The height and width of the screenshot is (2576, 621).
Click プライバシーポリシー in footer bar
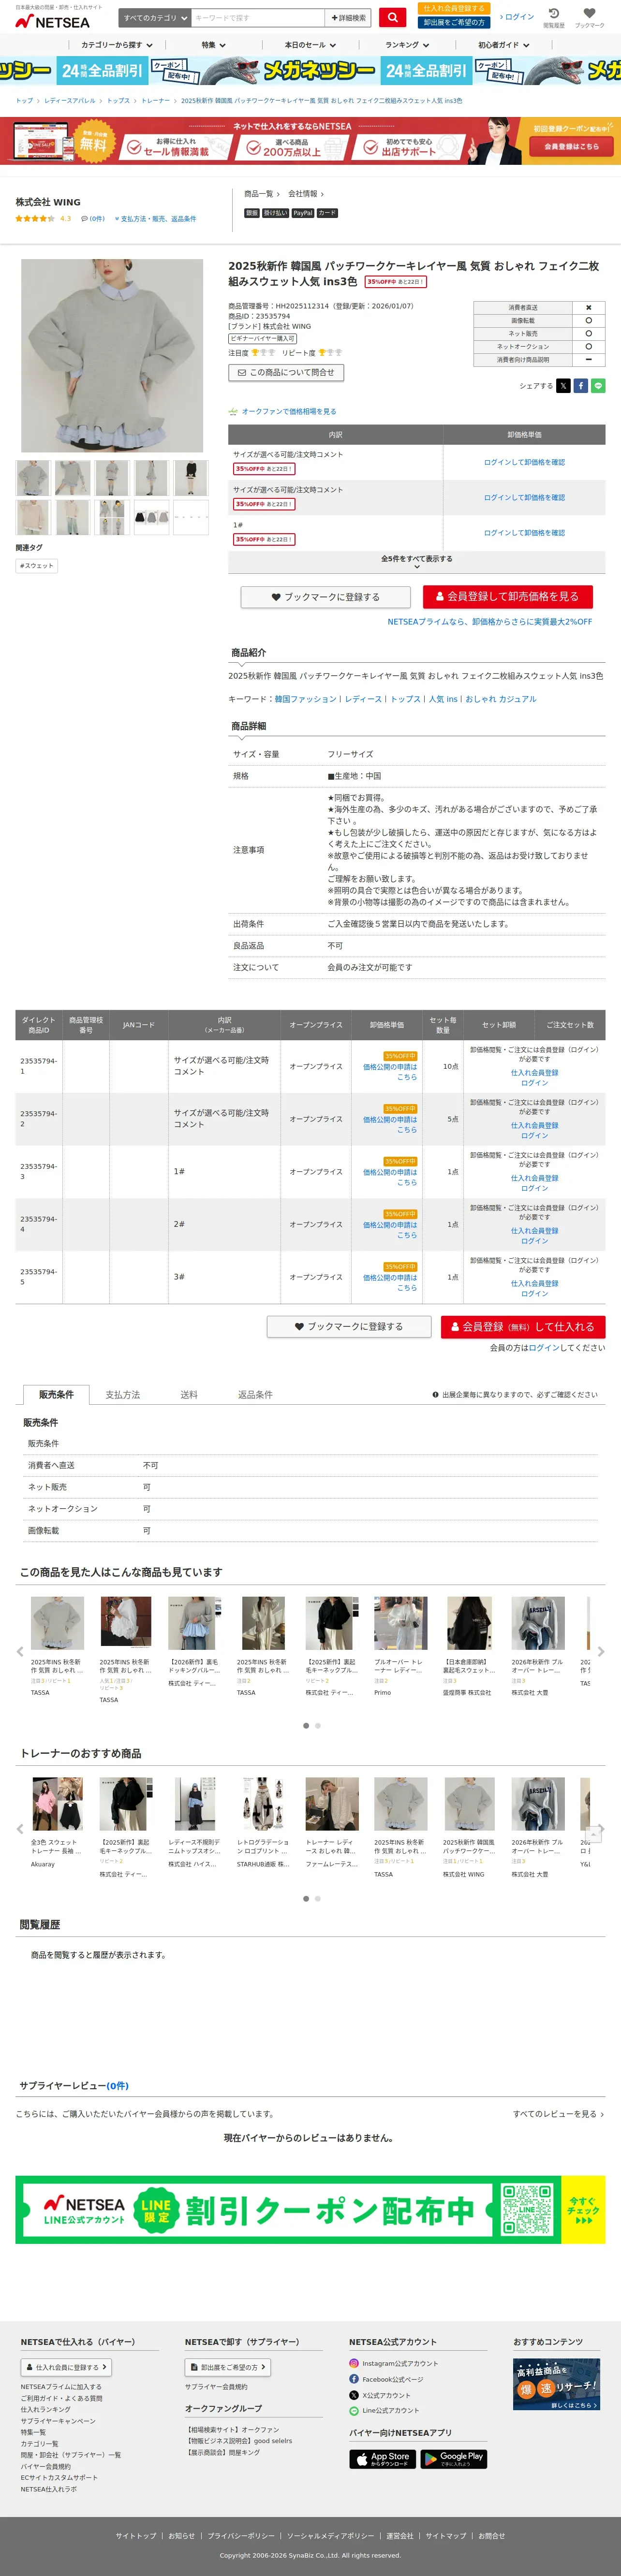coord(241,2535)
